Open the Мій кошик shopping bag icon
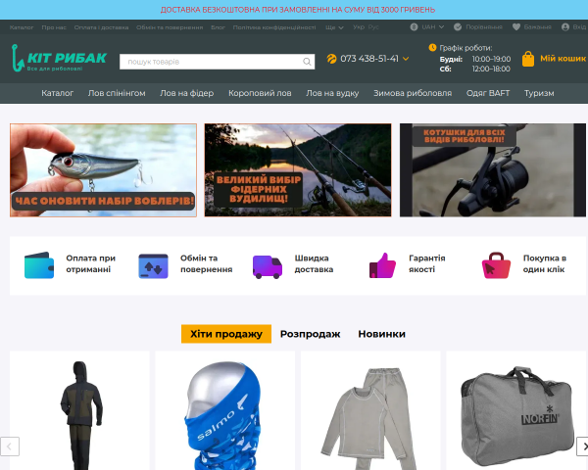 [528, 59]
